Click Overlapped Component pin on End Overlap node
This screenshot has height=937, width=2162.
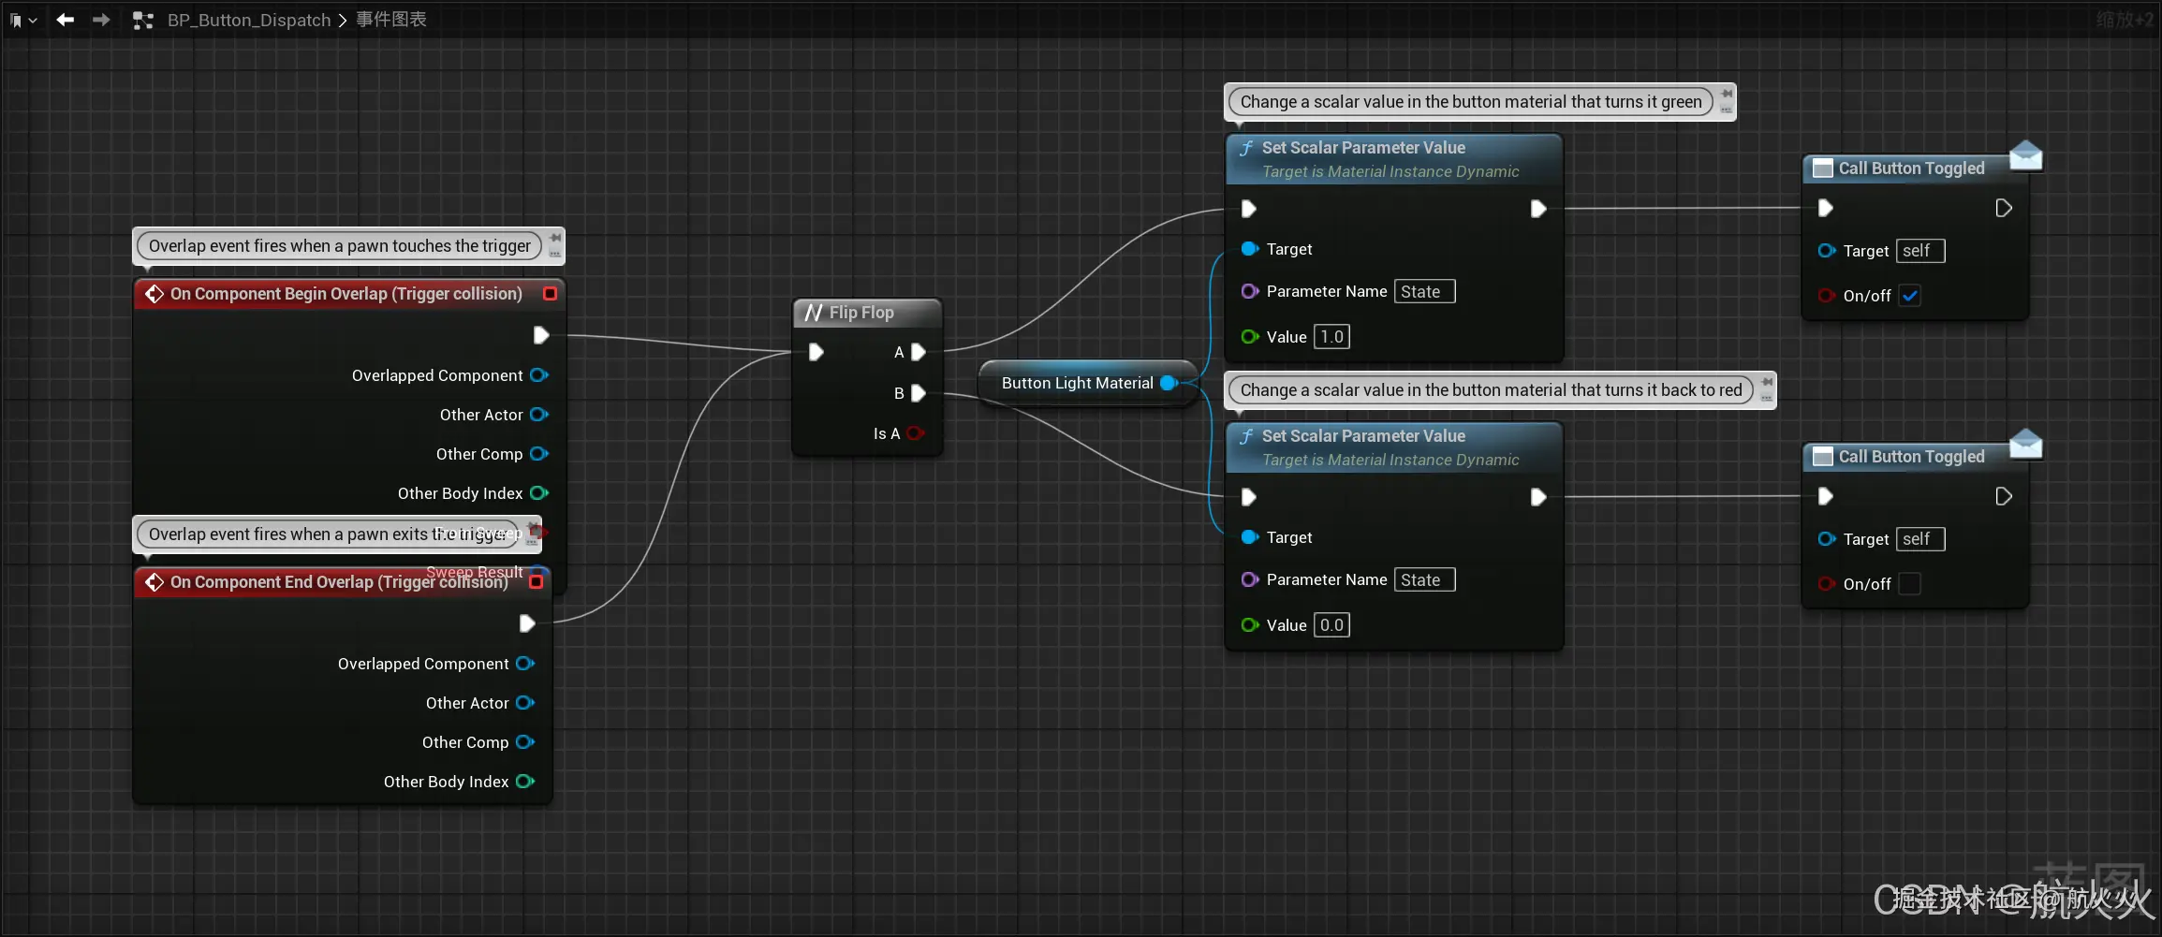(x=525, y=664)
